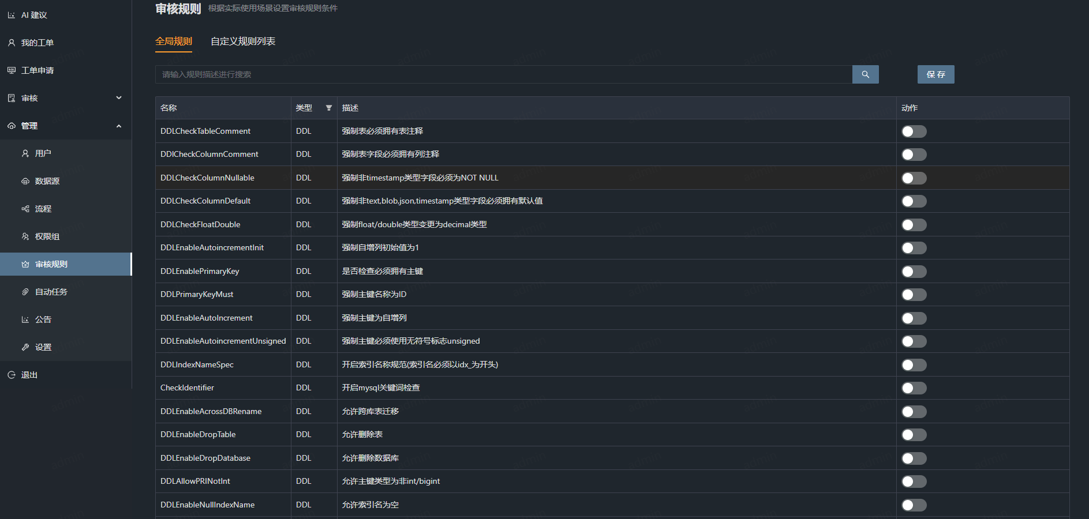Click the 我的工单 person icon
Viewport: 1089px width, 519px height.
12,43
